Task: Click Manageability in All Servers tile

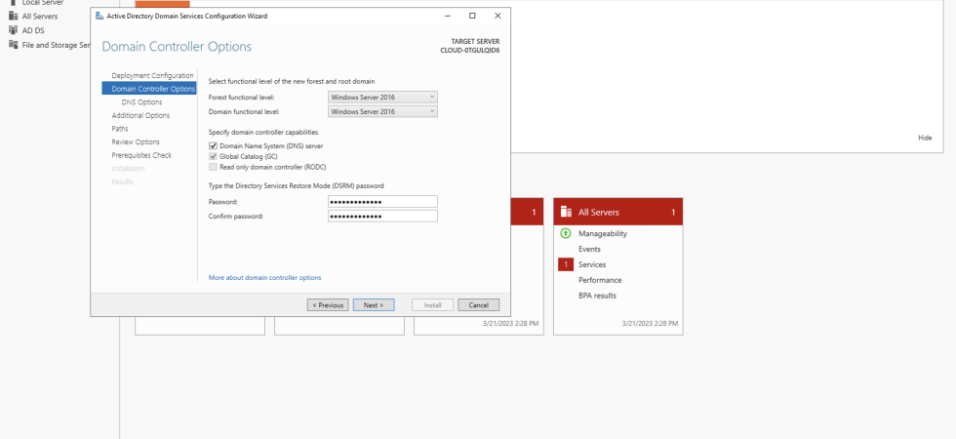Action: click(x=603, y=233)
